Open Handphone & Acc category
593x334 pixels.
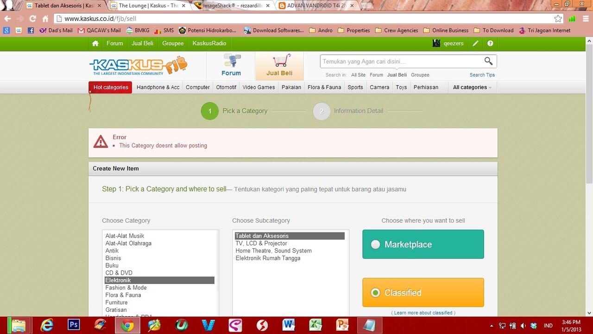point(158,87)
